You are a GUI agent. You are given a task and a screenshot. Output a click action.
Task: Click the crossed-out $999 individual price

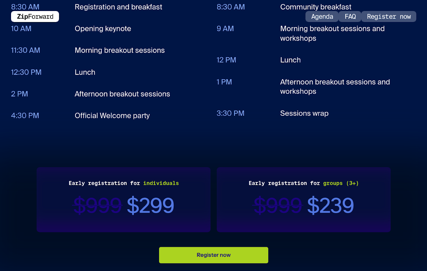click(x=98, y=206)
